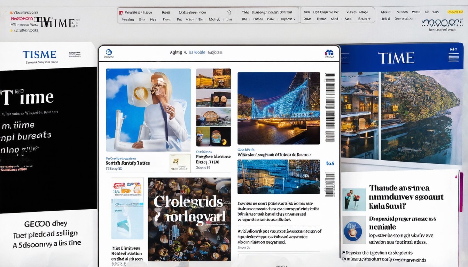Open the 'Preghex Almiore' headline
Image resolution: width=468 pixels, height=267 pixels.
click(213, 159)
